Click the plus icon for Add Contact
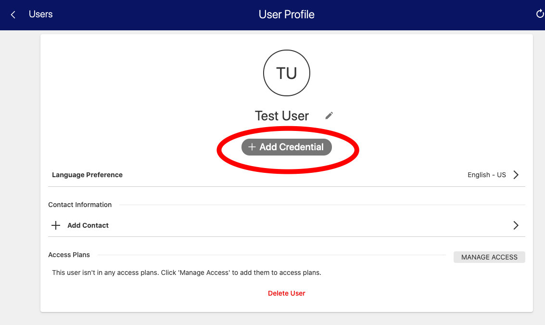The width and height of the screenshot is (545, 325). coord(56,225)
